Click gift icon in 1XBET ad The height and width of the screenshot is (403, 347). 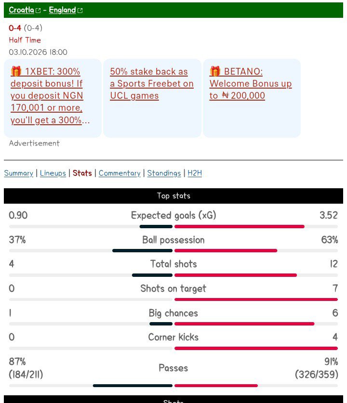click(x=16, y=71)
